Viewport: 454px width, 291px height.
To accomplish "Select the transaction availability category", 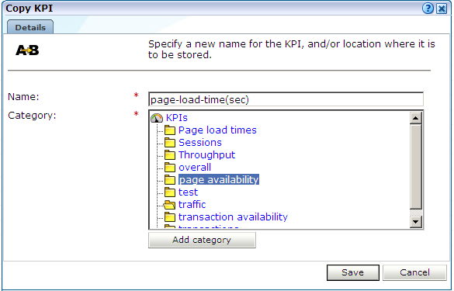I will 233,217.
